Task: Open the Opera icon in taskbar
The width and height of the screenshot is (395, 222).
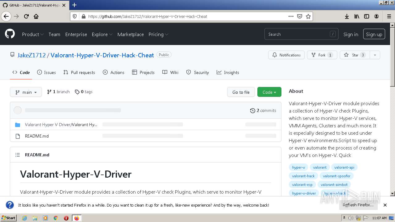Action: coord(66,218)
